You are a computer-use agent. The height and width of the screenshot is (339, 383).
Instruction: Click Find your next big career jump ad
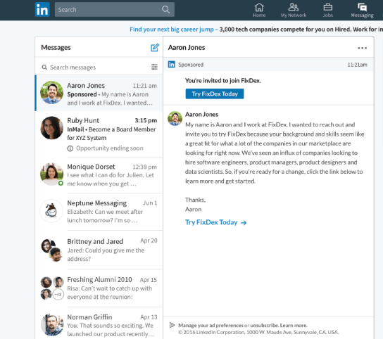(x=172, y=30)
